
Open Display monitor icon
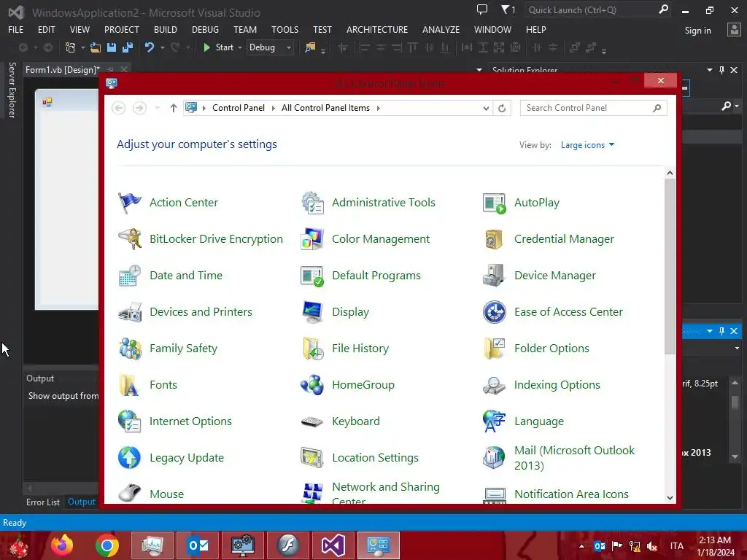point(312,312)
